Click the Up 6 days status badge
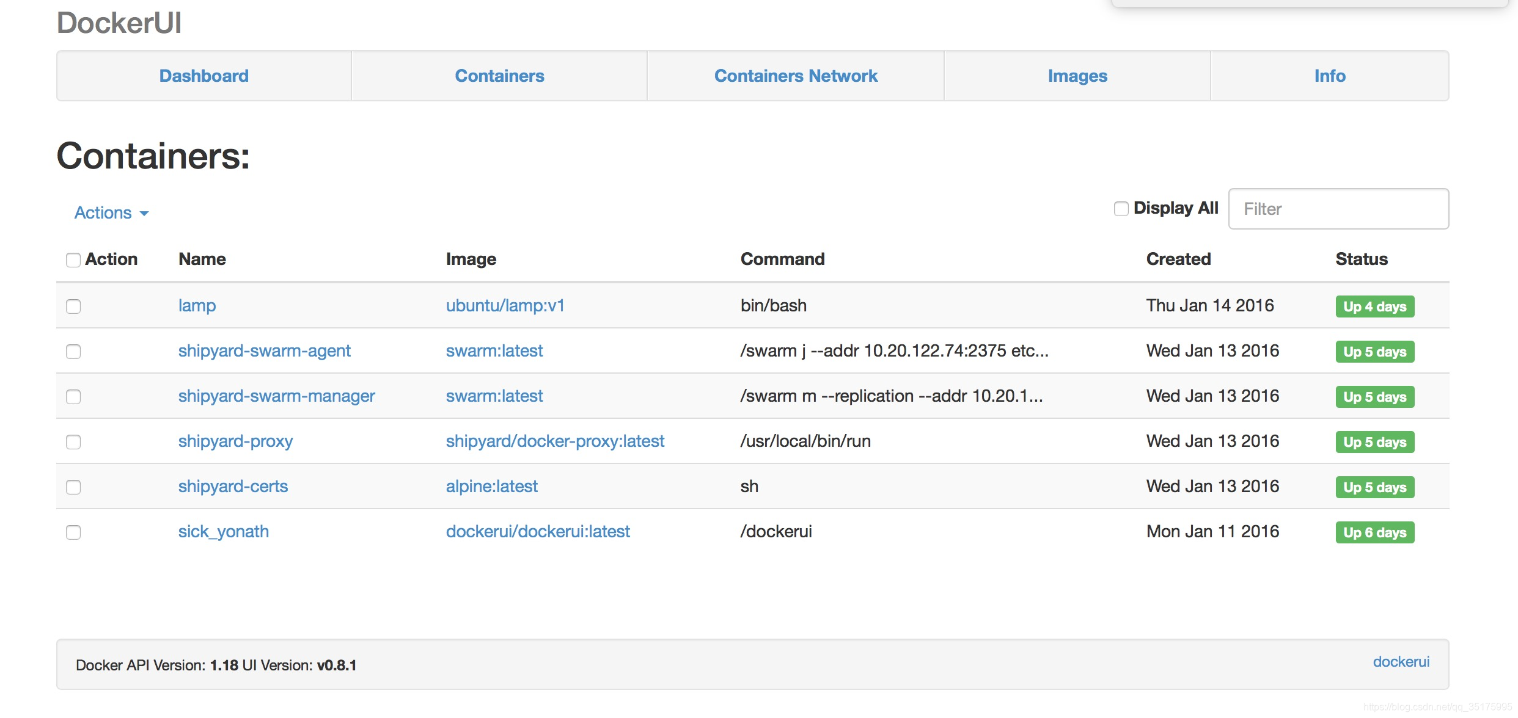This screenshot has height=718, width=1518. (1374, 532)
